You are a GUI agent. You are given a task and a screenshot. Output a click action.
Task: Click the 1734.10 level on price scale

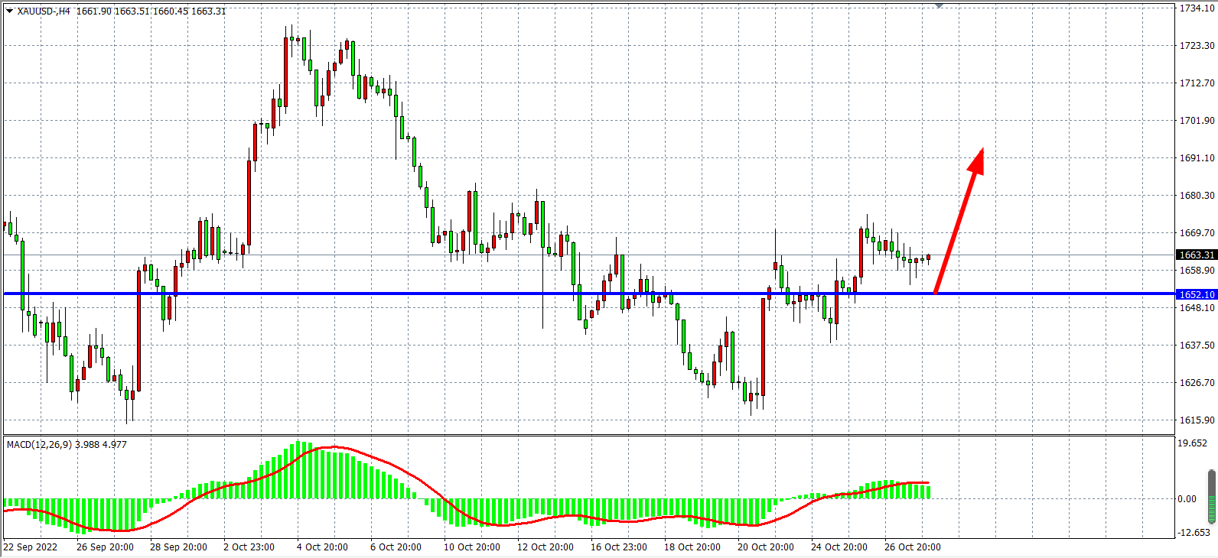(1197, 8)
